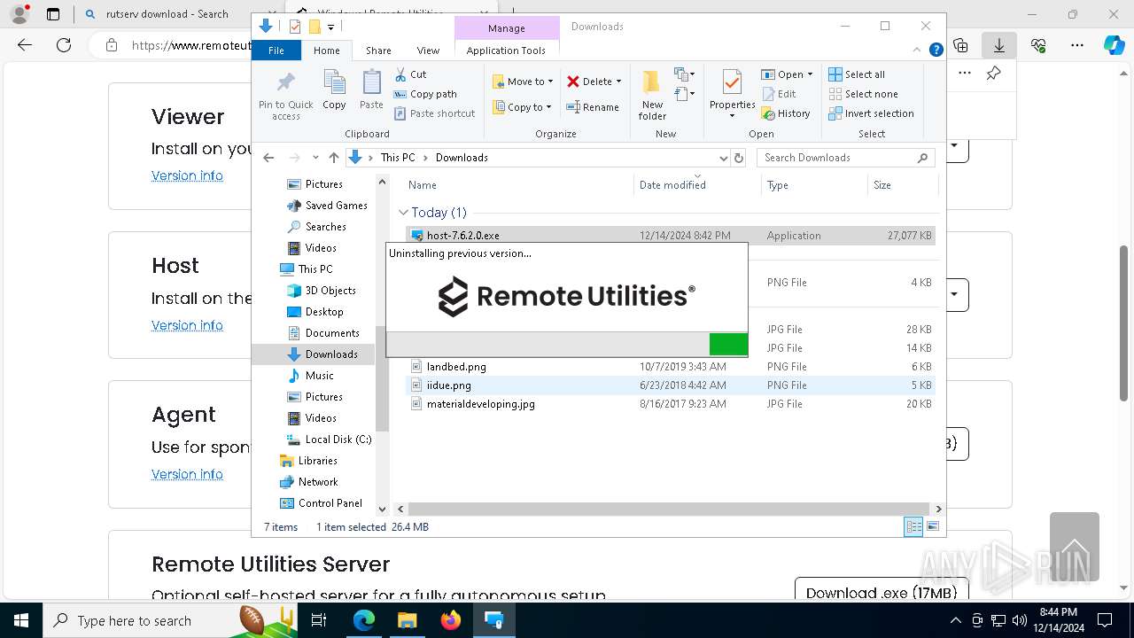1134x638 pixels.
Task: Select iidue.png file
Action: [670, 385]
